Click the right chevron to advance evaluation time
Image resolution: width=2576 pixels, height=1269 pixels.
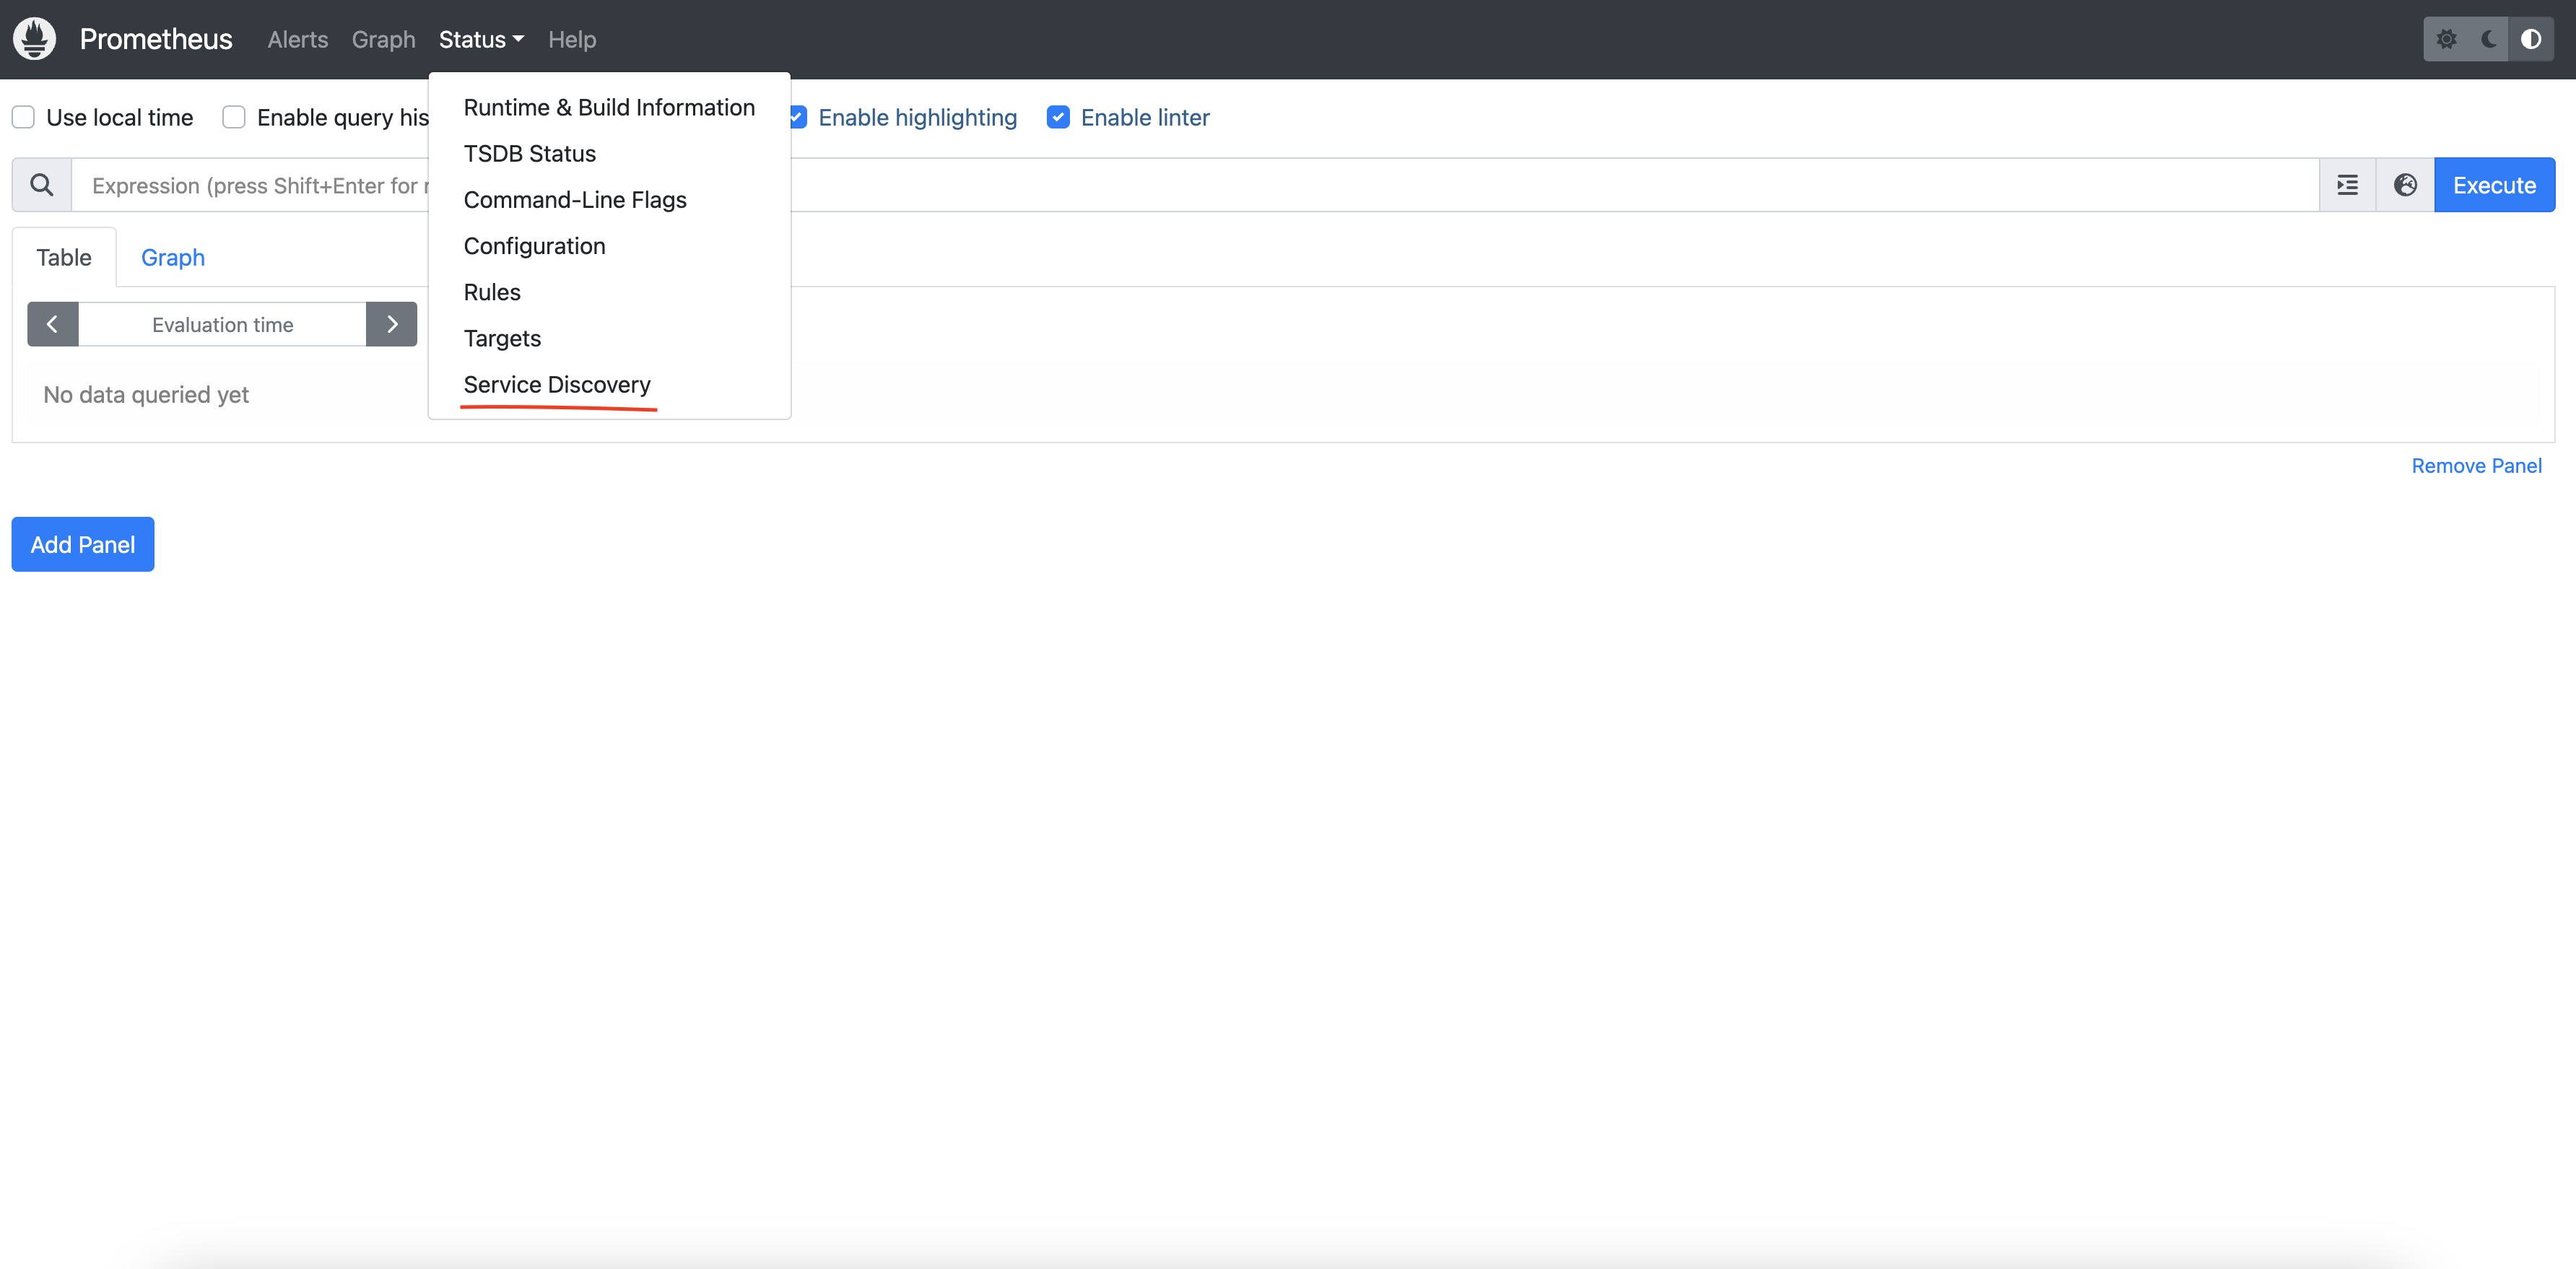391,323
